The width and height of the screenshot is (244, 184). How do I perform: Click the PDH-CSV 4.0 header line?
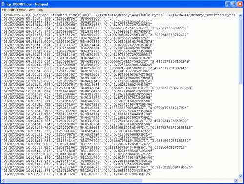(120, 15)
